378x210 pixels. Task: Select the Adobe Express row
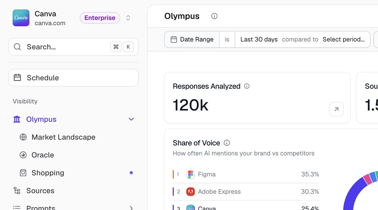246,192
